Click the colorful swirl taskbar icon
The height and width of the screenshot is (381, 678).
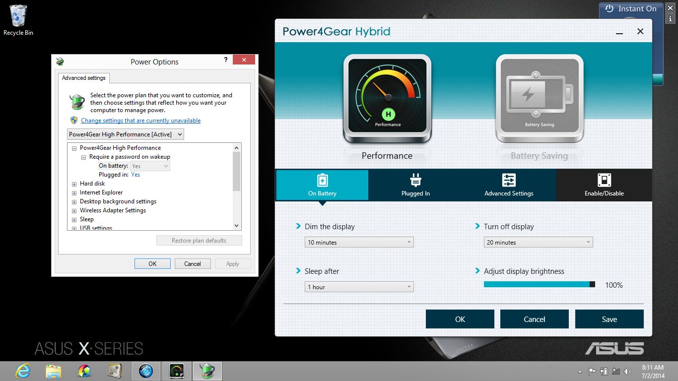point(84,371)
